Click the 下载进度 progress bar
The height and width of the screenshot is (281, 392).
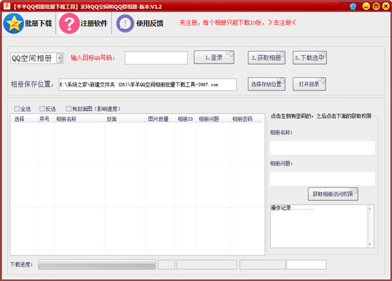(x=97, y=265)
